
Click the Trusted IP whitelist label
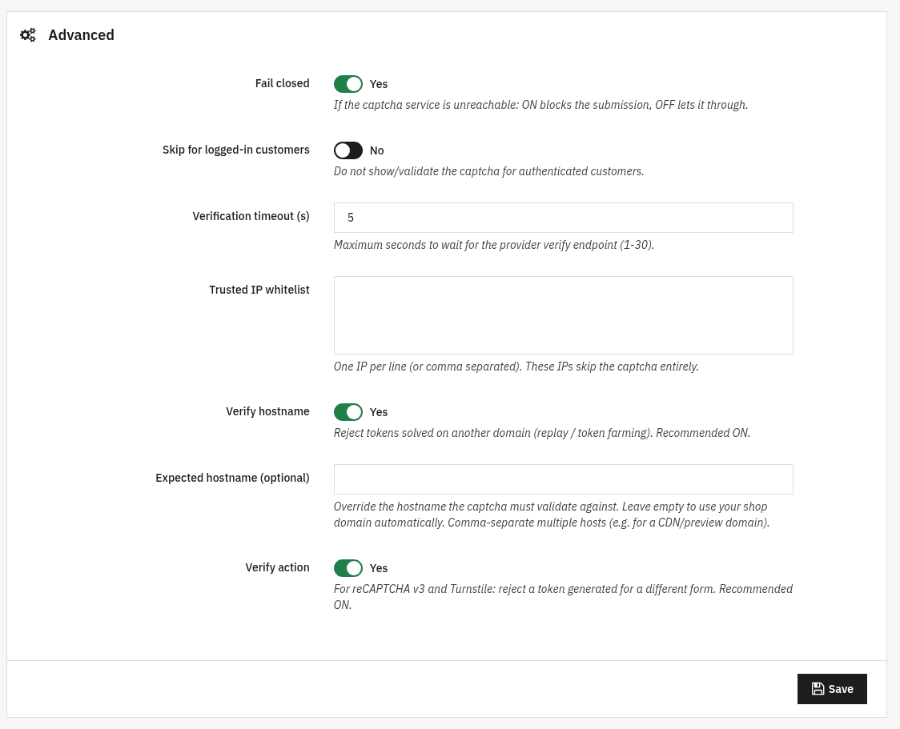pyautogui.click(x=259, y=290)
